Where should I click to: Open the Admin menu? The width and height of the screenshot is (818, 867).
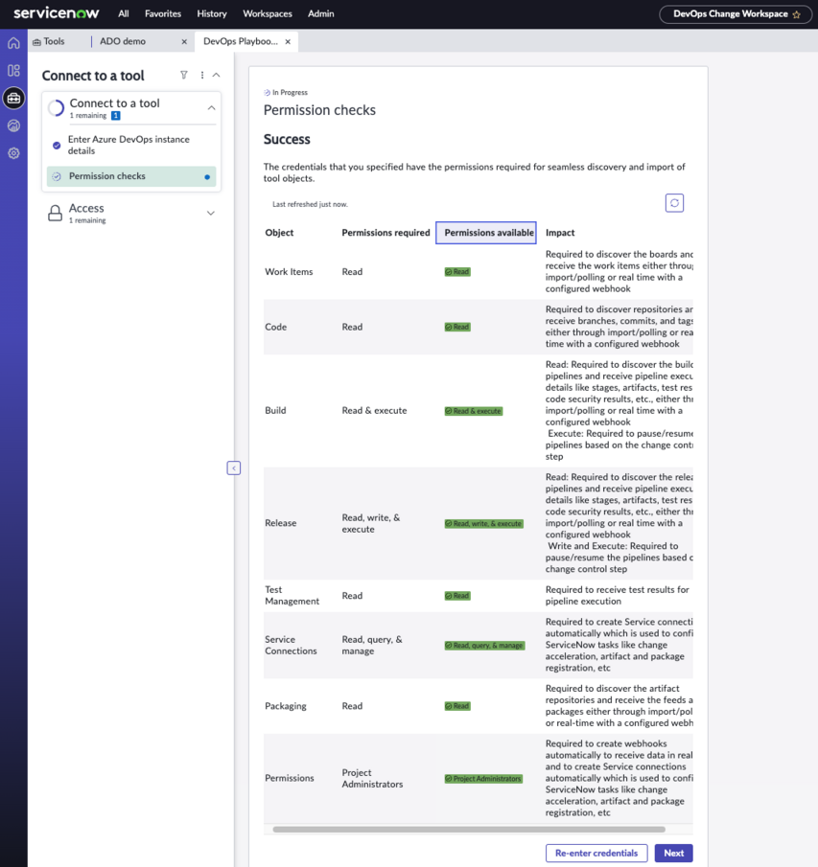coord(321,13)
